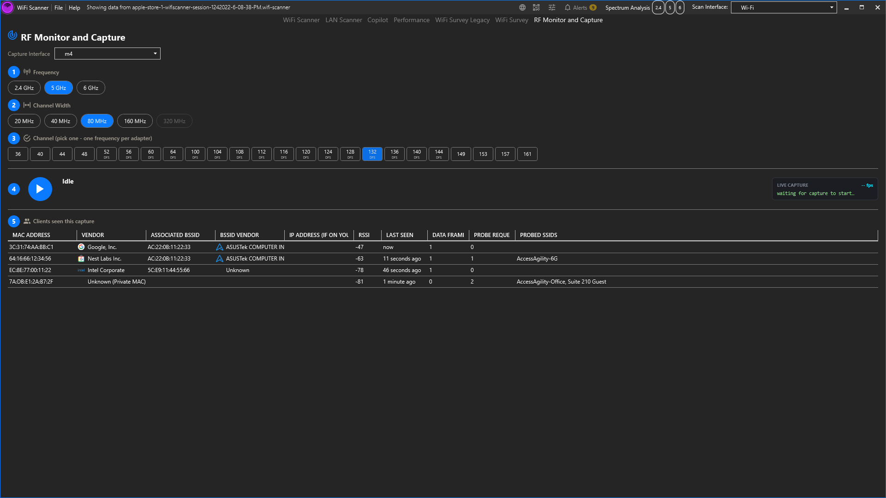Image resolution: width=886 pixels, height=498 pixels.
Task: Click the Live Capture status panel
Action: [x=825, y=189]
